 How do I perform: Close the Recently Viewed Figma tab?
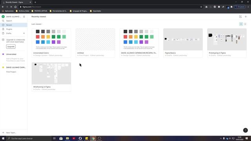point(30,2)
